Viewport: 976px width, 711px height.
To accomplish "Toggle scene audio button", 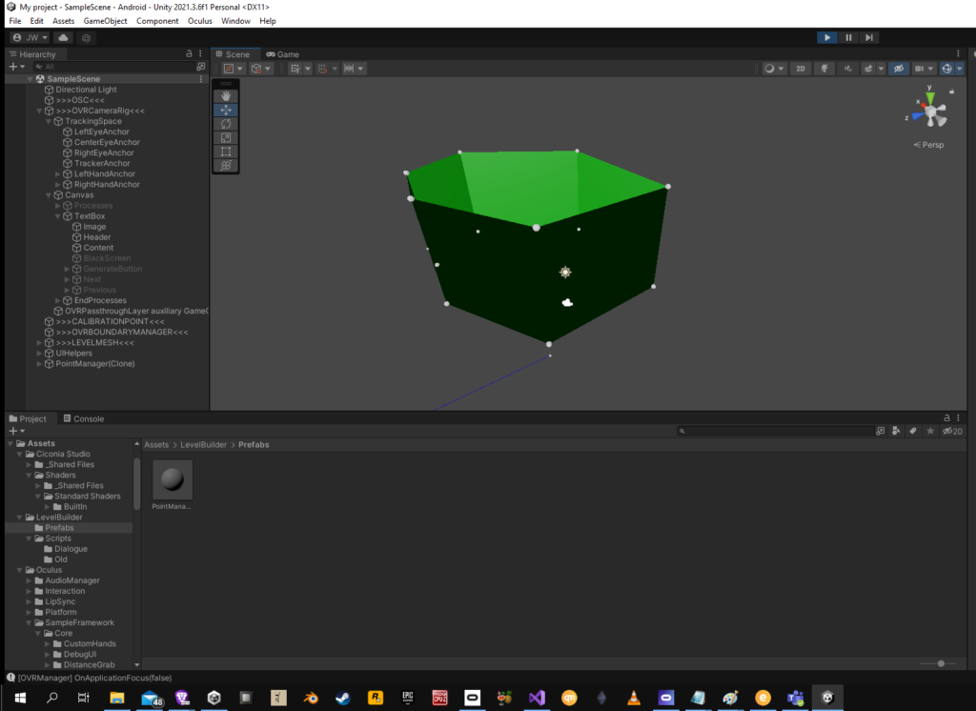I will click(x=847, y=69).
